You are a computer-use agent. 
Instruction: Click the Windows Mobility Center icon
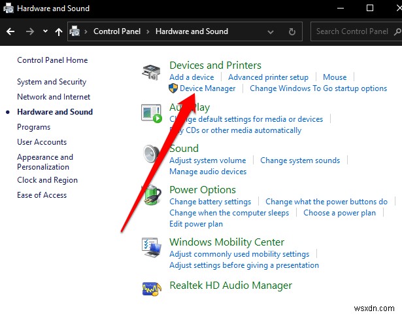tap(152, 248)
